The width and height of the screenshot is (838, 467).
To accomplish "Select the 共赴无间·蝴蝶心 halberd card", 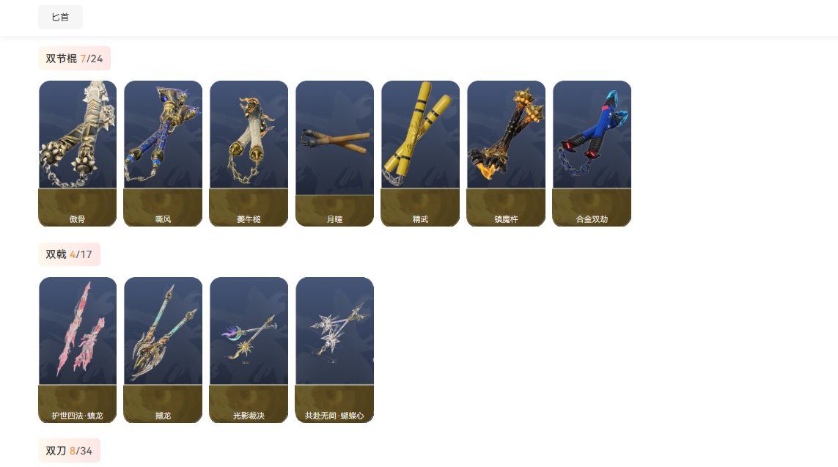I will pyautogui.click(x=334, y=350).
